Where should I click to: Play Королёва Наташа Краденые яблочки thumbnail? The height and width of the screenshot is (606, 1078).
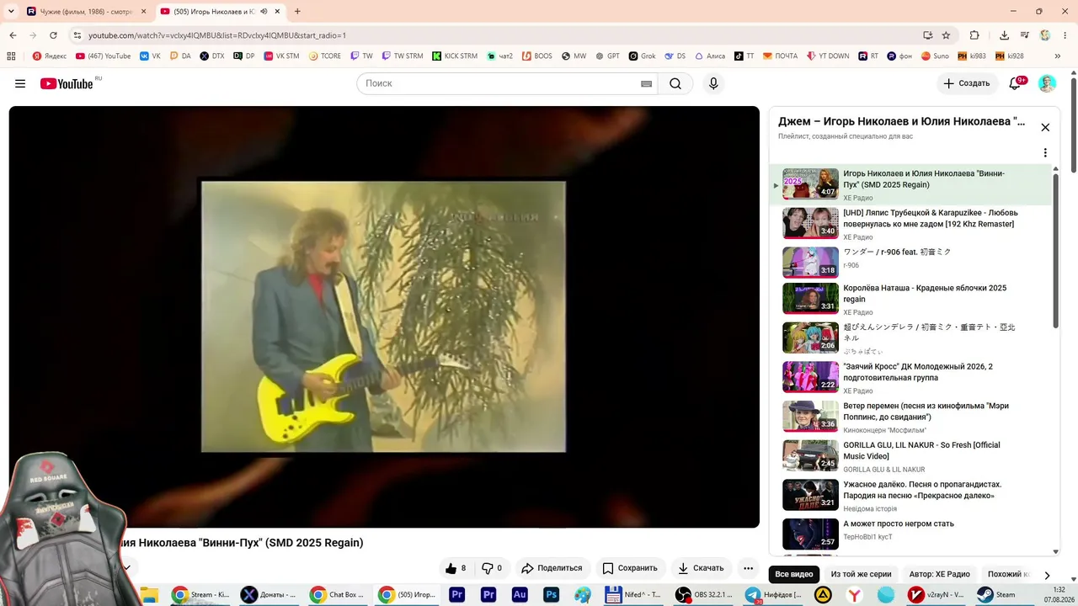point(810,298)
